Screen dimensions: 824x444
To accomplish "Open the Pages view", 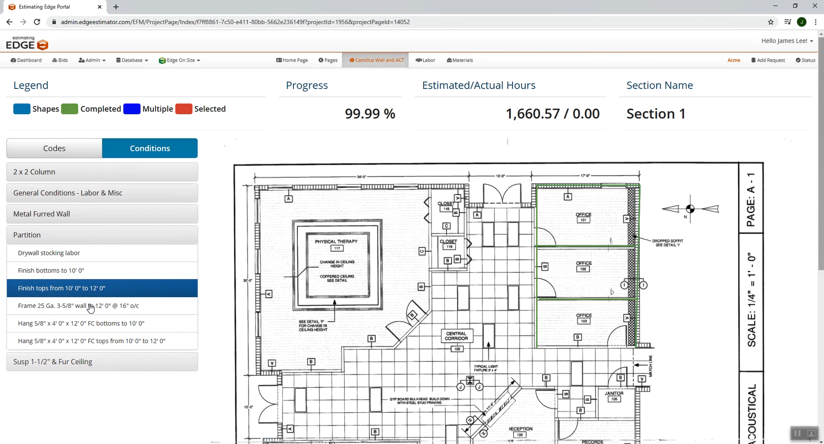I will [328, 60].
